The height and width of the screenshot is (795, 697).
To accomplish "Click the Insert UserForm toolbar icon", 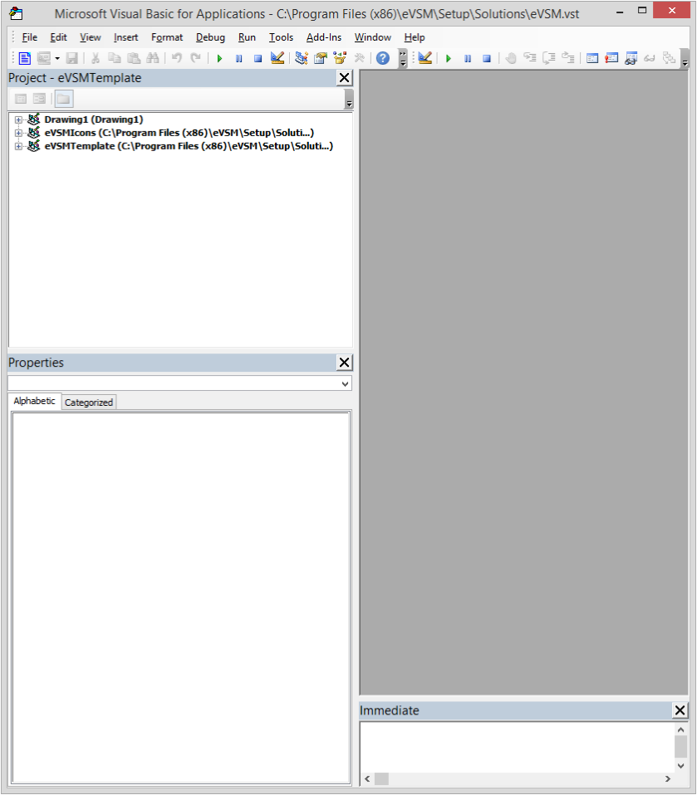I will coord(44,58).
